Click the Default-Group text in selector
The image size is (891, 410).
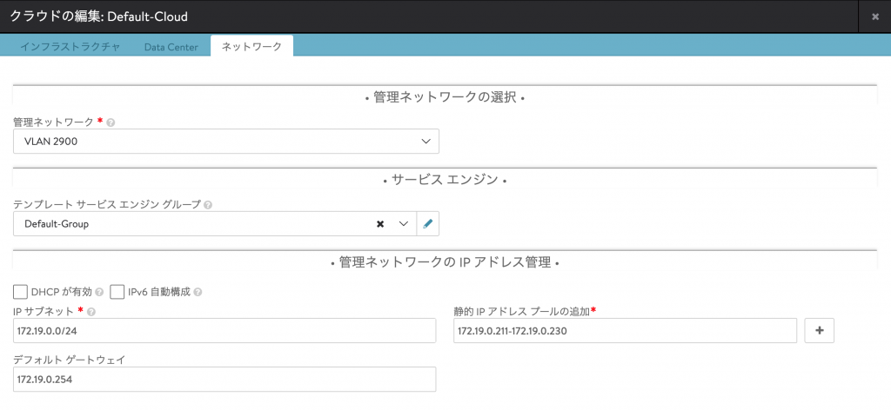[57, 224]
